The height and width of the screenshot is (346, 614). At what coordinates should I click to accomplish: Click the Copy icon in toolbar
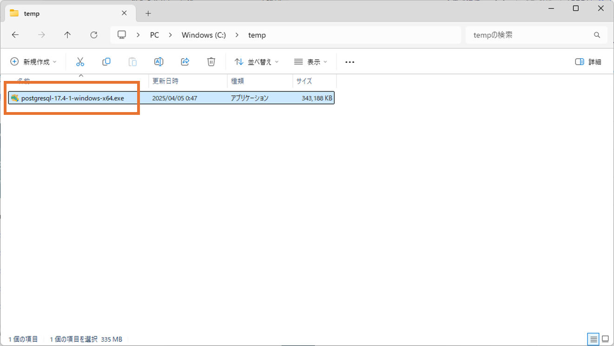(106, 62)
